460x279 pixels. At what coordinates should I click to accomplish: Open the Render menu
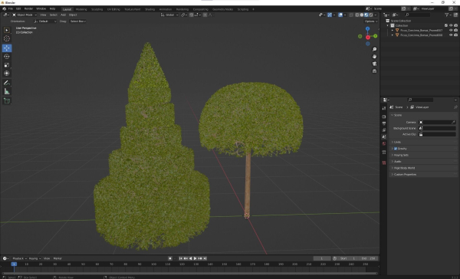28,8
